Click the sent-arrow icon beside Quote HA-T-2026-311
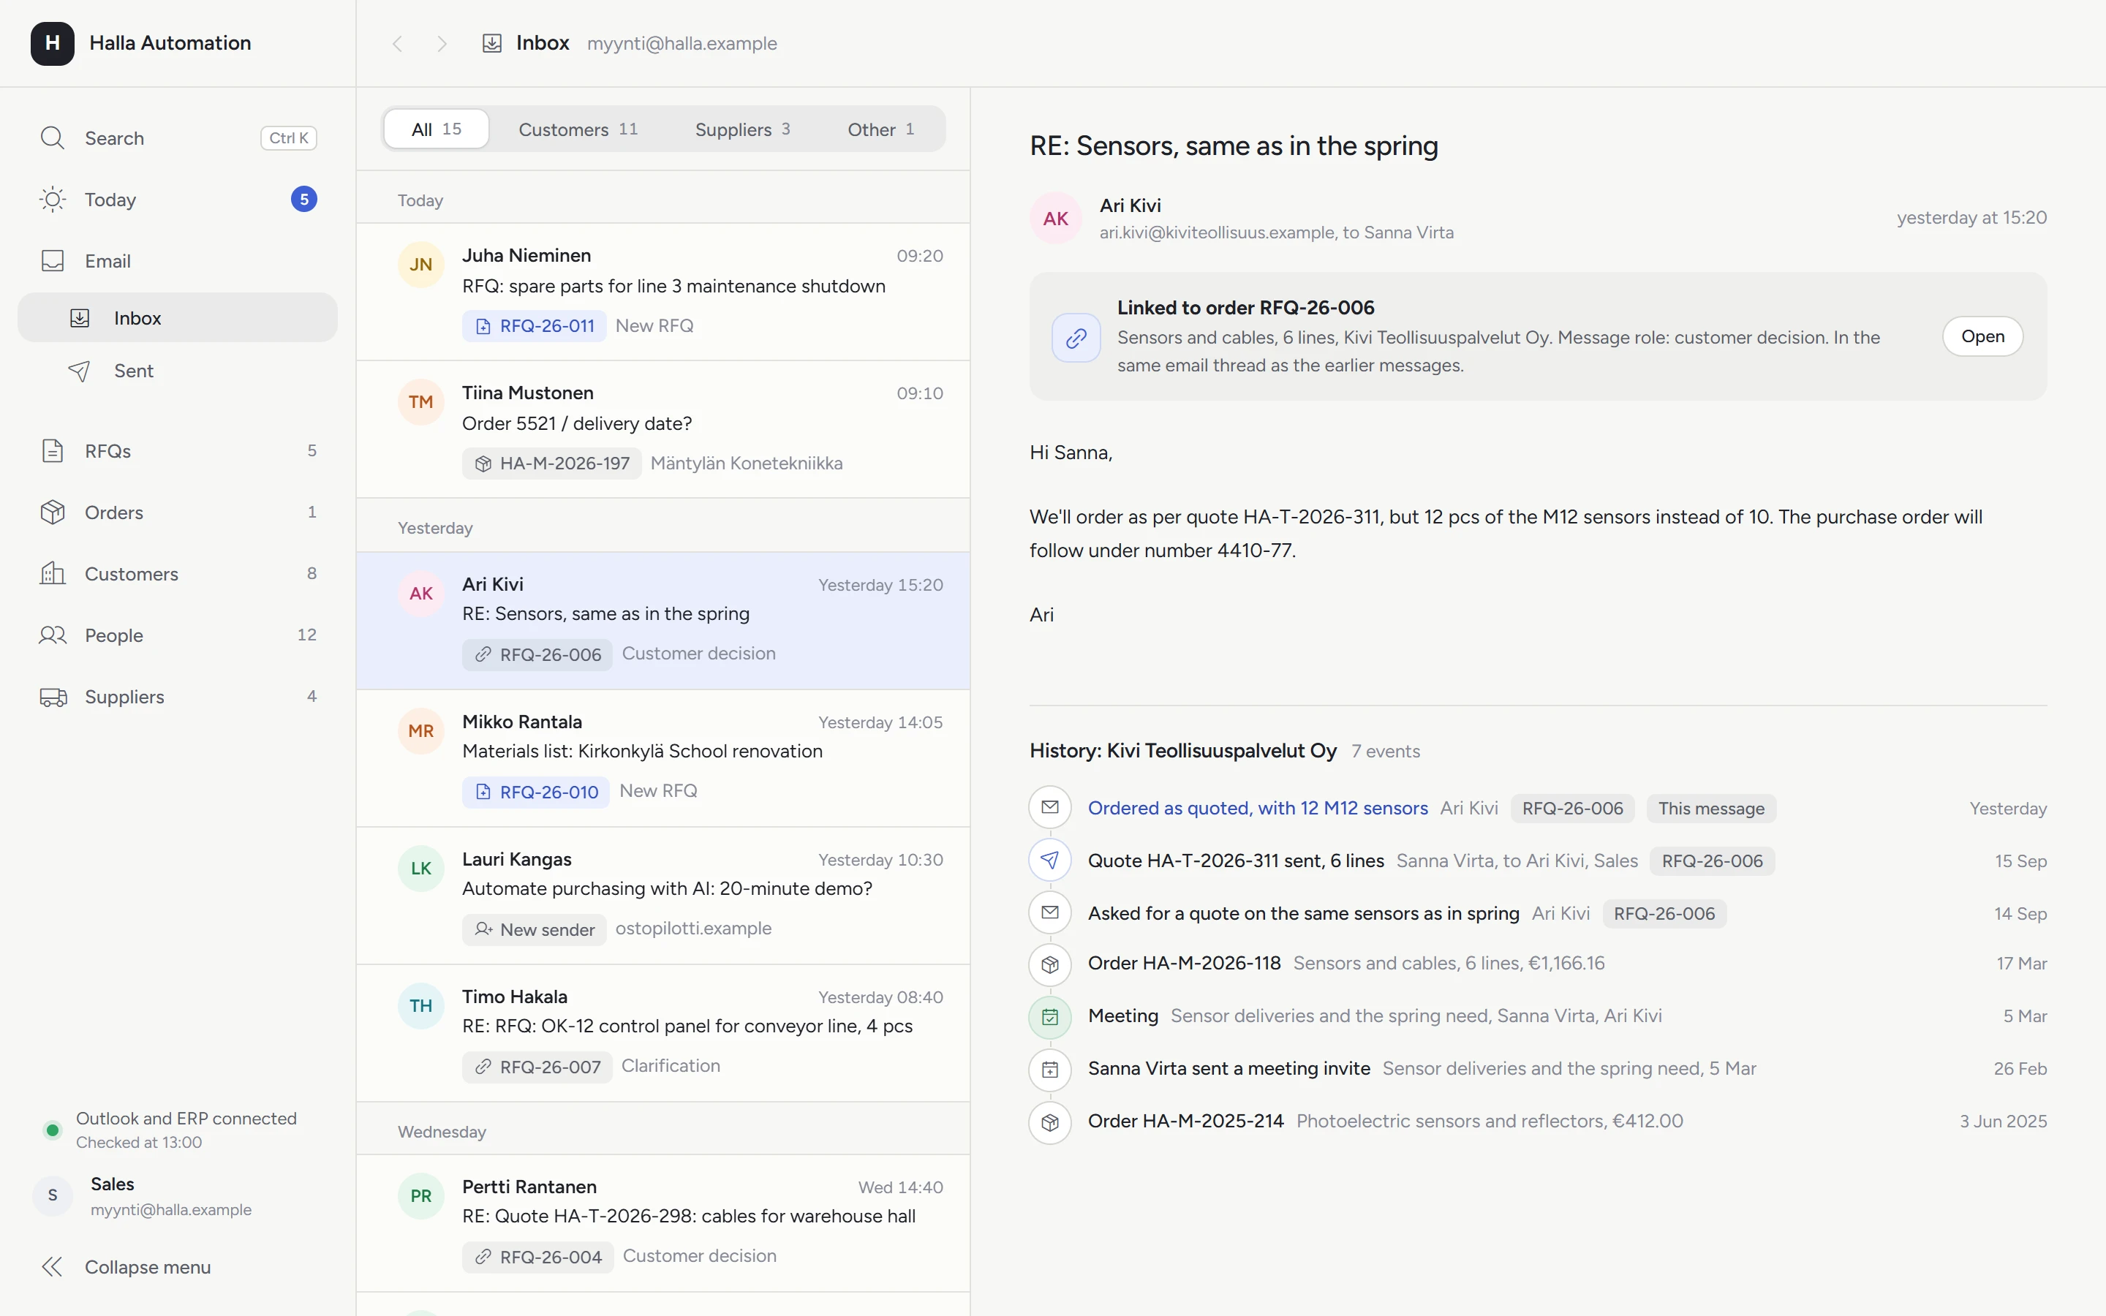The image size is (2106, 1316). [1050, 861]
